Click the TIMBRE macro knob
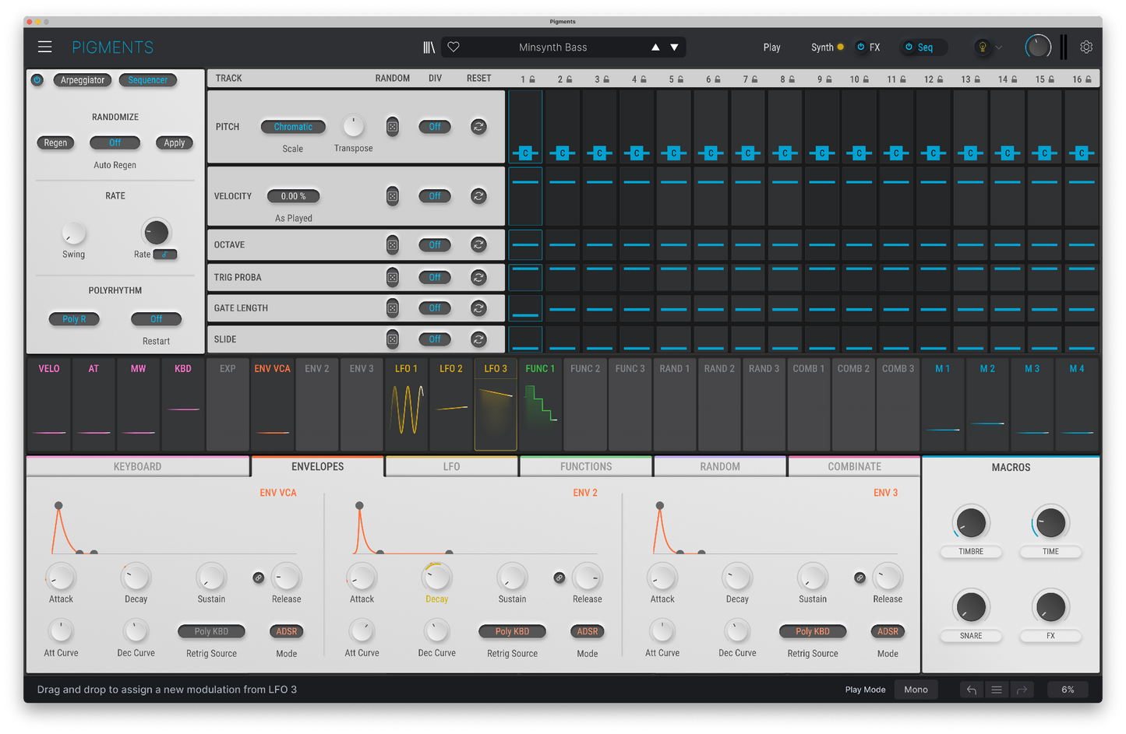The width and height of the screenshot is (1126, 734). [x=971, y=524]
